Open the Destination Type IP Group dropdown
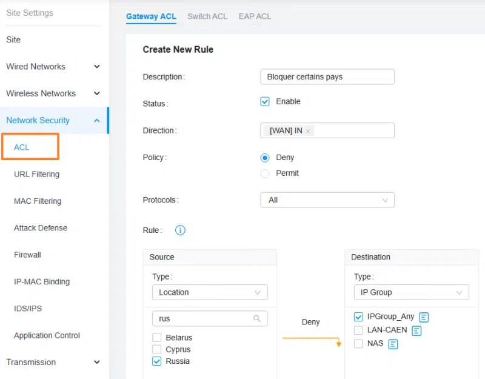The width and height of the screenshot is (485, 379). click(411, 292)
